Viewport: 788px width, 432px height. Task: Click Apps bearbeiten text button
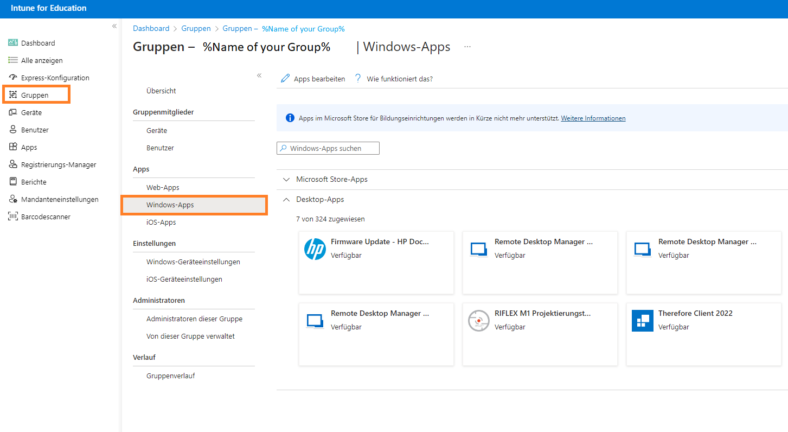[319, 79]
